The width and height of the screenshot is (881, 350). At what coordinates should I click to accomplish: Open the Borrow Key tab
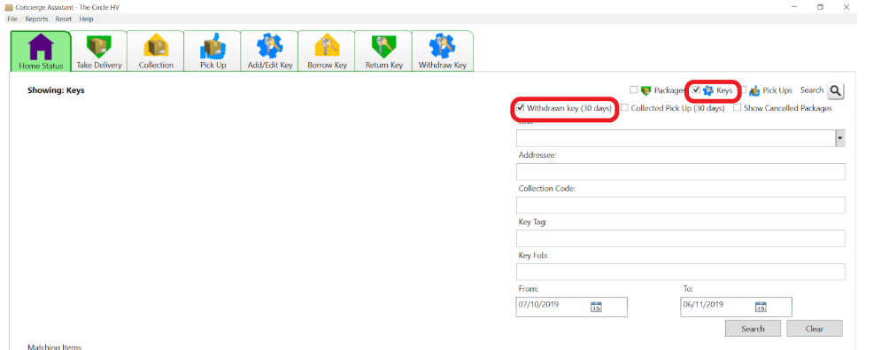[x=327, y=51]
